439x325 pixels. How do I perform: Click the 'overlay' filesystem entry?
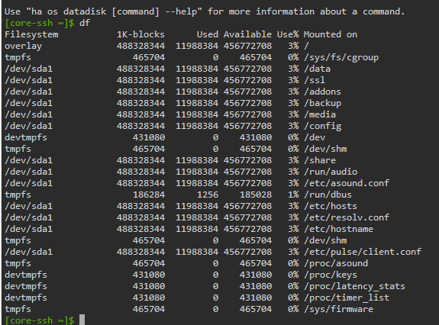(23, 46)
